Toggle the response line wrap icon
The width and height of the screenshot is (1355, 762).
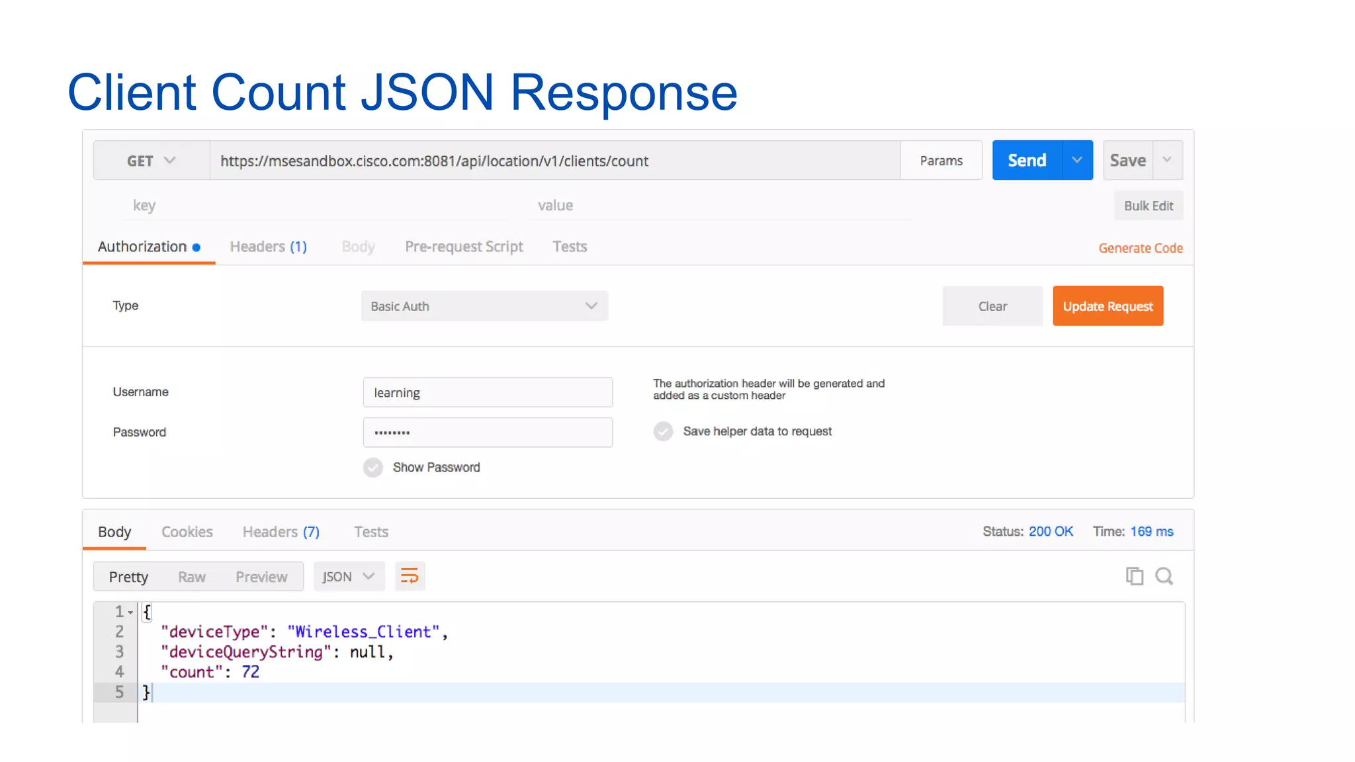point(410,576)
